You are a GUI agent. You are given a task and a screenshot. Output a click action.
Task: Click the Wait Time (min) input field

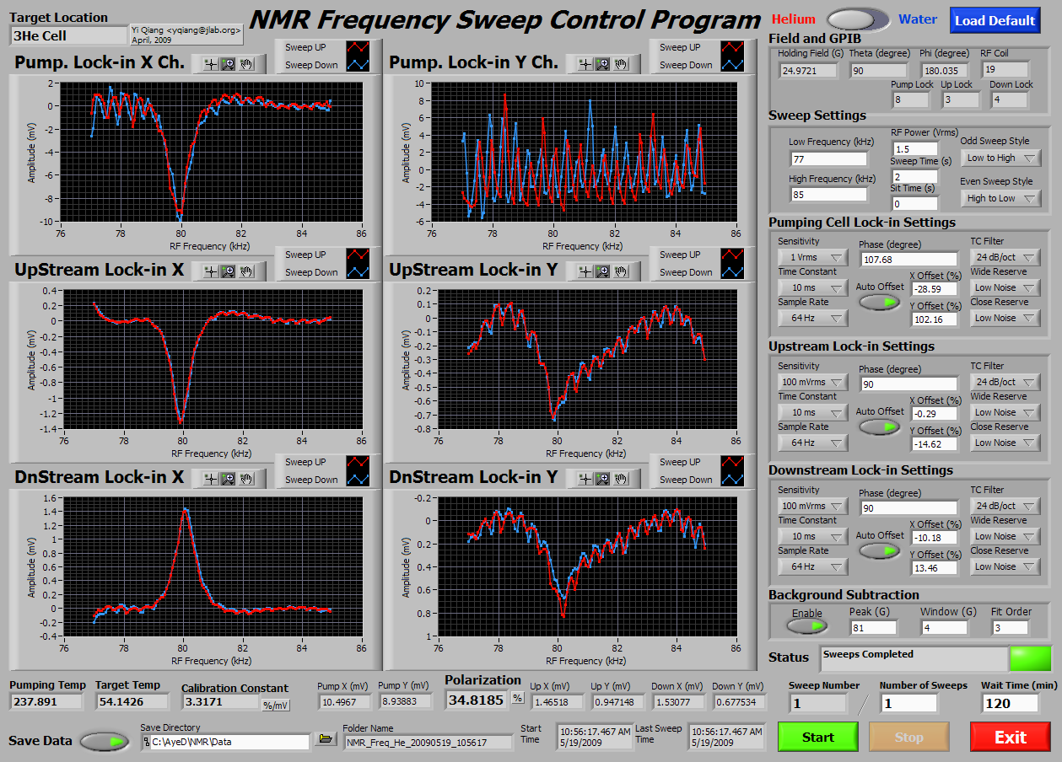(x=1010, y=703)
